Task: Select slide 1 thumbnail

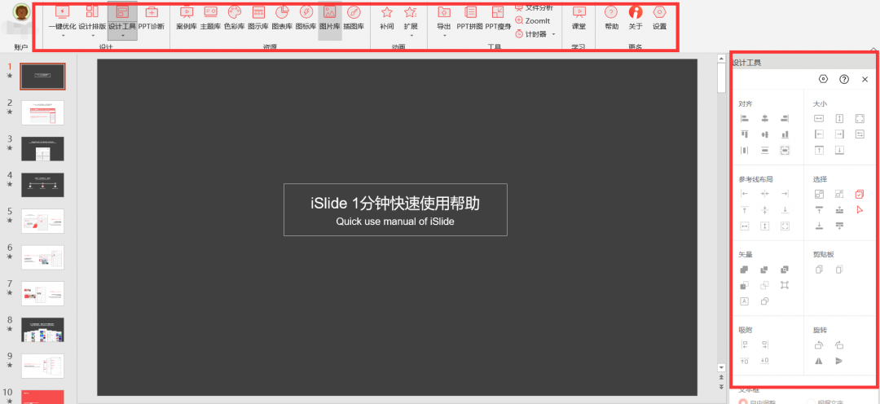Action: [x=42, y=77]
